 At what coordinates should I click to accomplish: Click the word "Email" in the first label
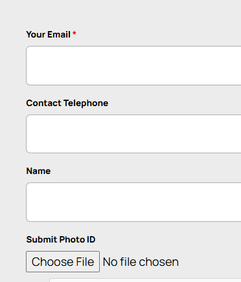pos(59,34)
